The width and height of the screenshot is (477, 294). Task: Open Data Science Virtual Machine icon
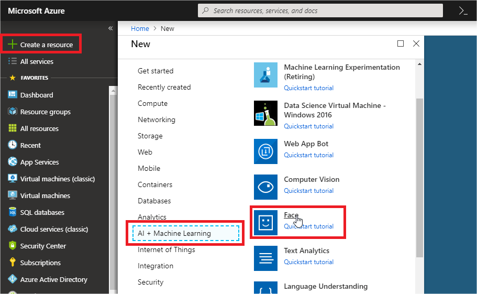[x=266, y=113]
